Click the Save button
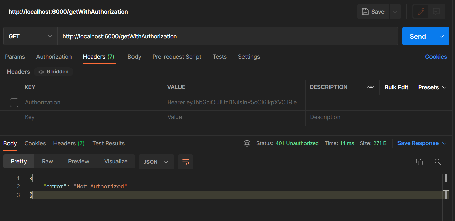Viewport: 455px width, 221px height. [x=373, y=12]
